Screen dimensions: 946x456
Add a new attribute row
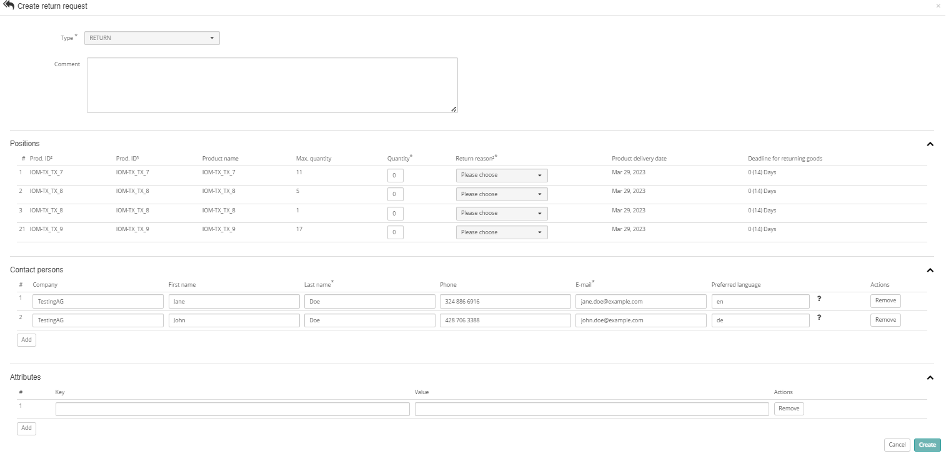(26, 429)
